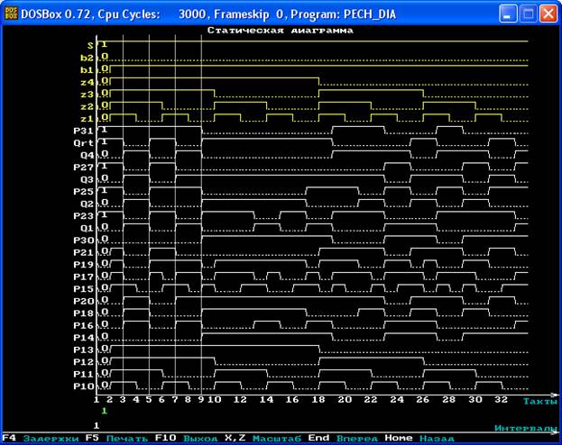562x445 pixels.
Task: Click tick 32 on the time axis
Action: pos(502,399)
